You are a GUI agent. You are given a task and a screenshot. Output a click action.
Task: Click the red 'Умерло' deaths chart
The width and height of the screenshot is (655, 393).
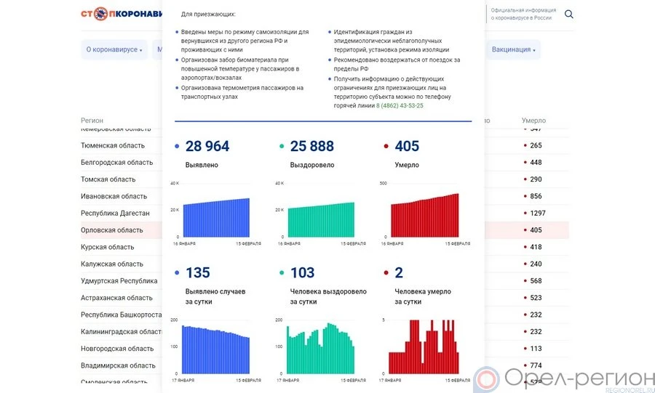[426, 216]
